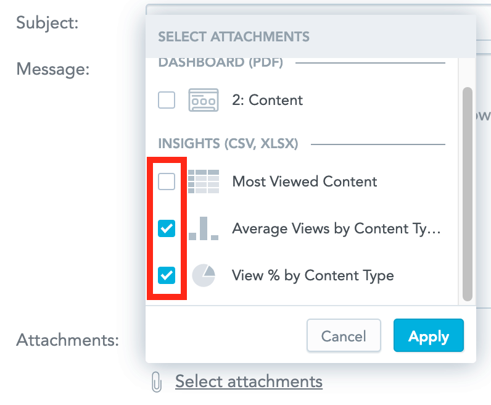Click the Average Views by Content Type label
The image size is (491, 405).
337,228
